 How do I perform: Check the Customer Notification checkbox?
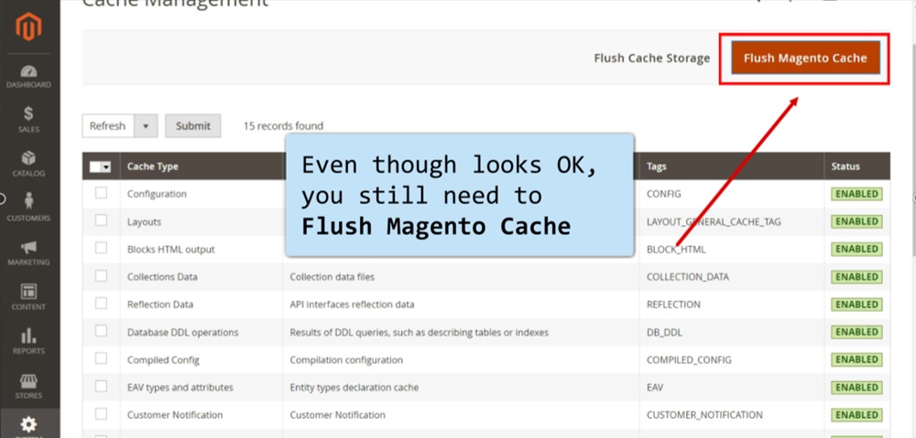[101, 414]
